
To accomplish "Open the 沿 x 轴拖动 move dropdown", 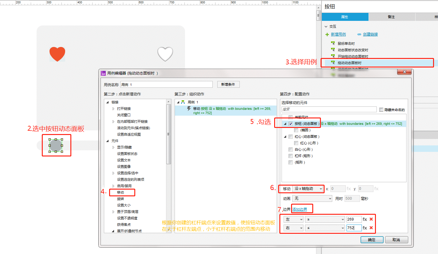I will coord(308,189).
